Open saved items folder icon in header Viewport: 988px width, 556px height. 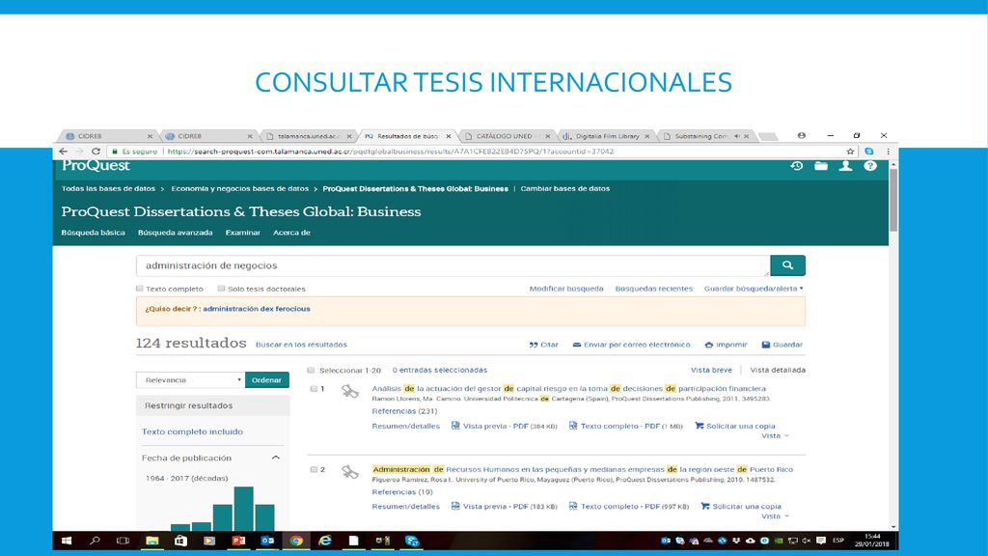pyautogui.click(x=820, y=166)
